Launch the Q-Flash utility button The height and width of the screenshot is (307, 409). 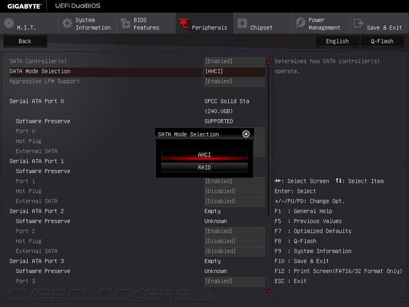click(382, 41)
